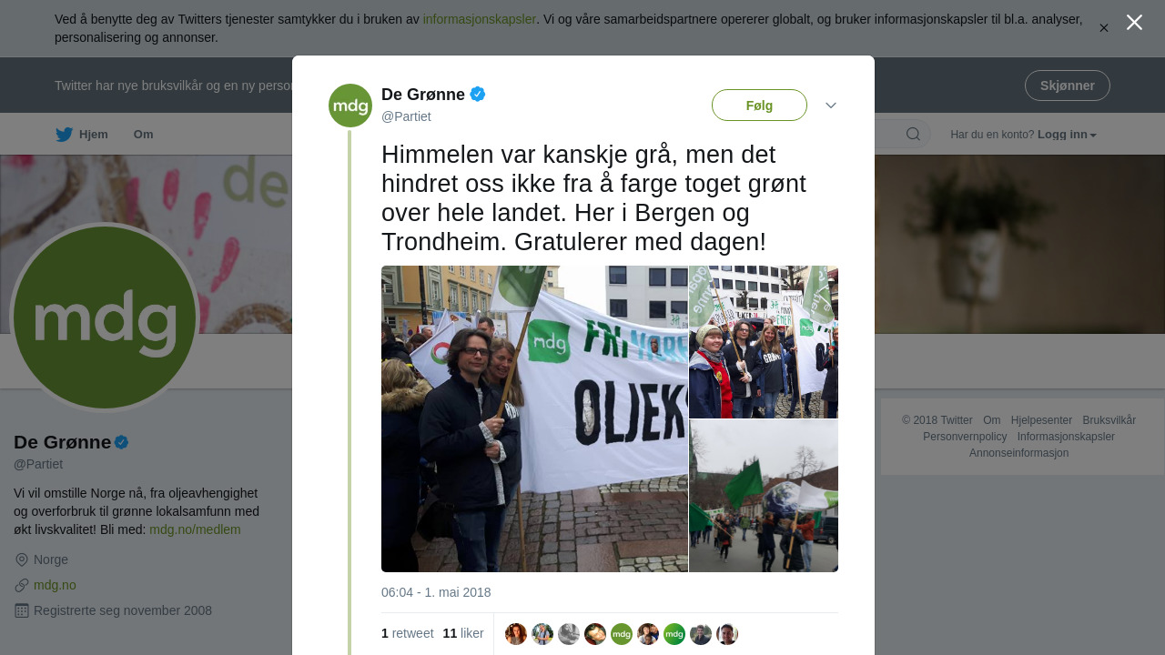Expand the tweet options chevron menu
This screenshot has width=1165, height=655.
tap(831, 106)
